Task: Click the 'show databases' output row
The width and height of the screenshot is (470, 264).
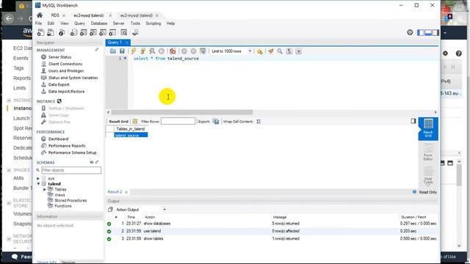Action: pos(272,223)
